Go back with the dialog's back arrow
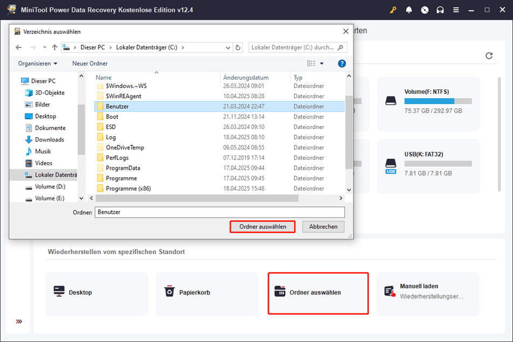 pos(19,47)
